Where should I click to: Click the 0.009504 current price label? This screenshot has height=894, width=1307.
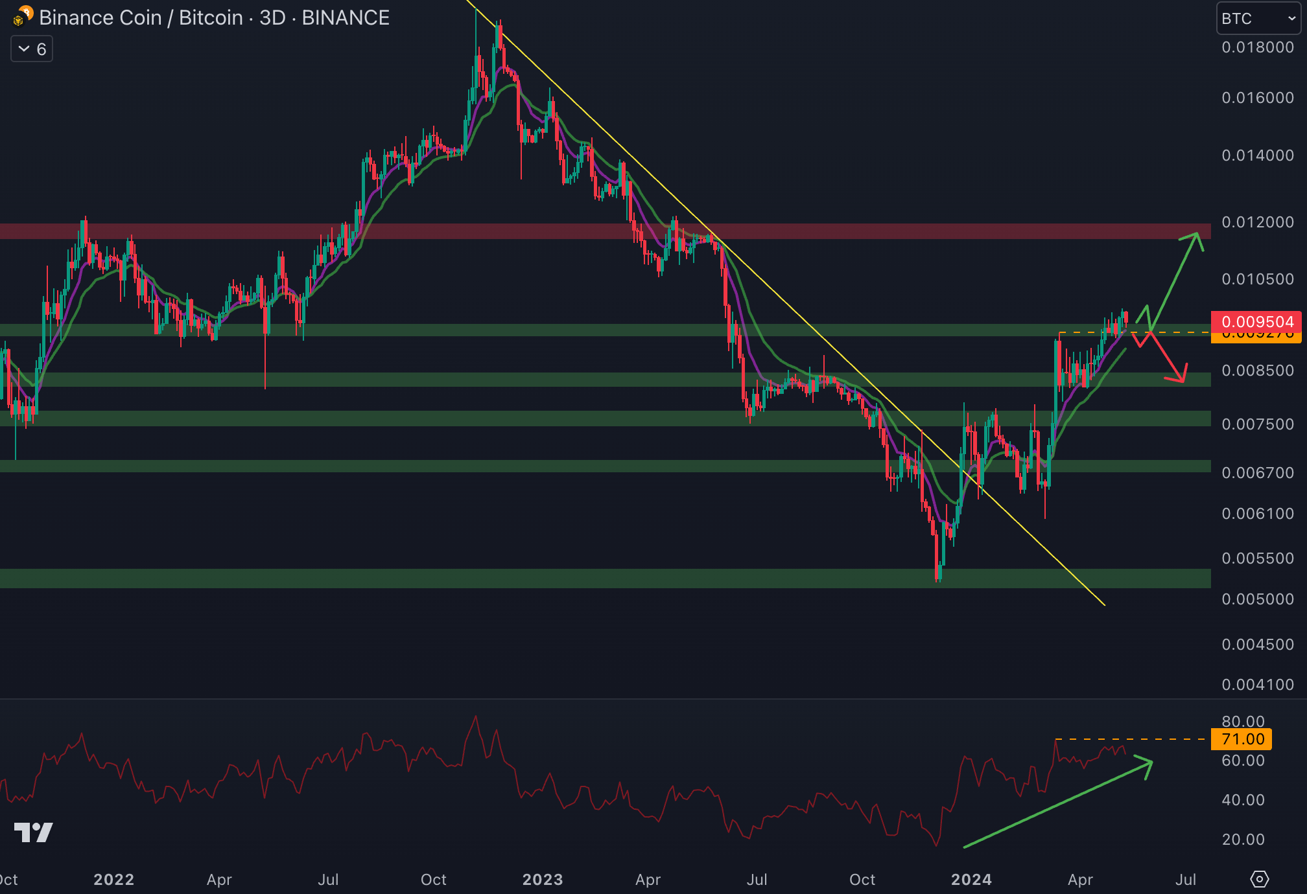pos(1256,321)
